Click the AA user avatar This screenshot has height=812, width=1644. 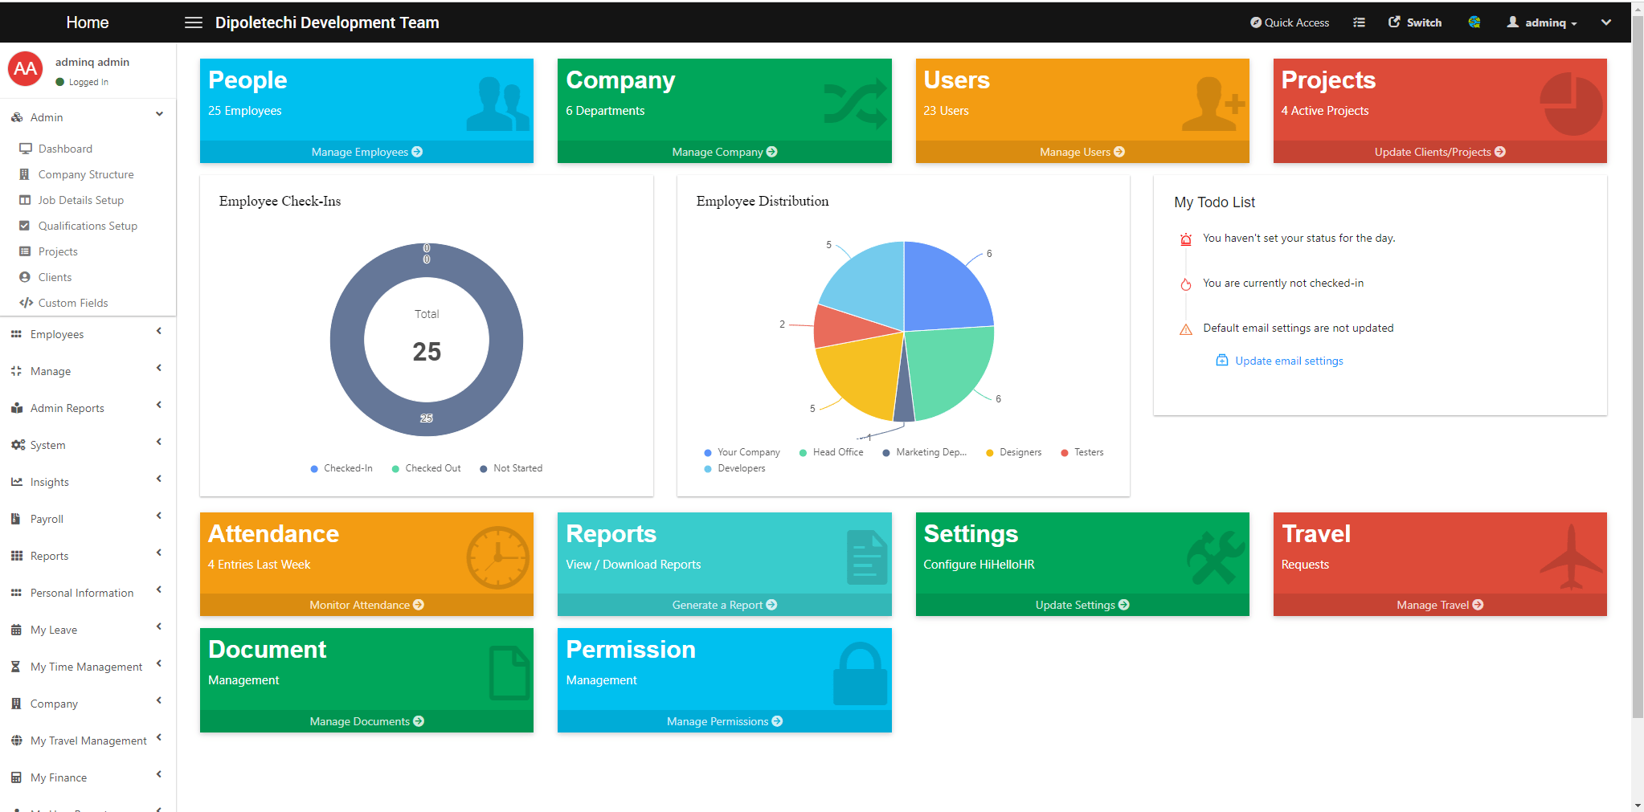(x=25, y=69)
